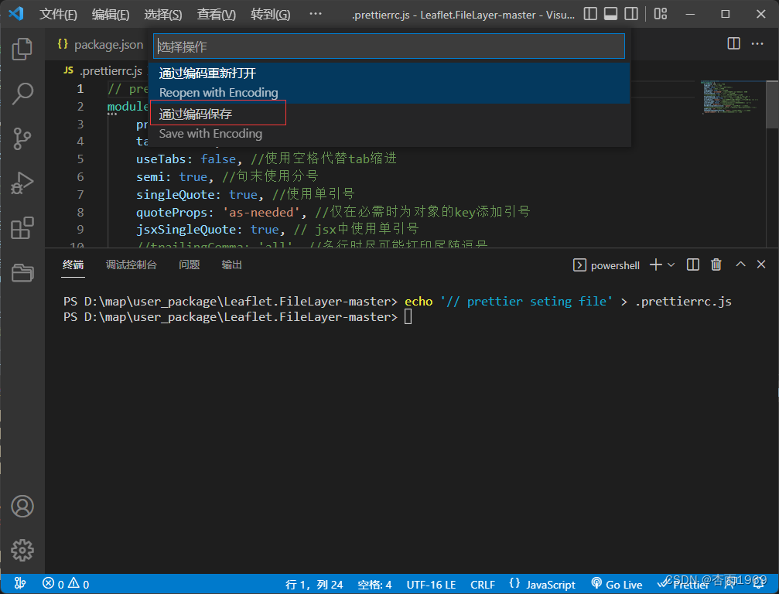Open the 文件(F) menu
779x594 pixels.
[x=58, y=15]
